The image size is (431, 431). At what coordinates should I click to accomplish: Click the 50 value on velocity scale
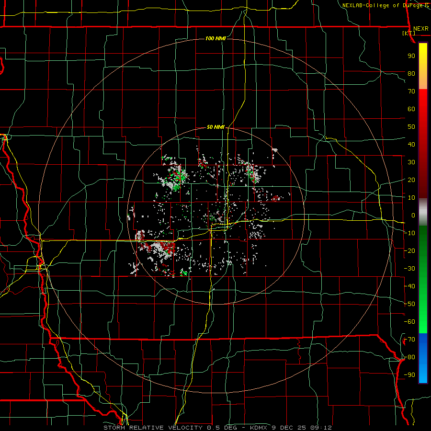[411, 127]
